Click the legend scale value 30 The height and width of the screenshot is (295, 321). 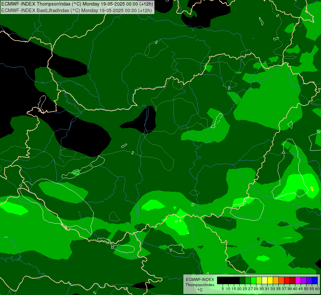262,289
